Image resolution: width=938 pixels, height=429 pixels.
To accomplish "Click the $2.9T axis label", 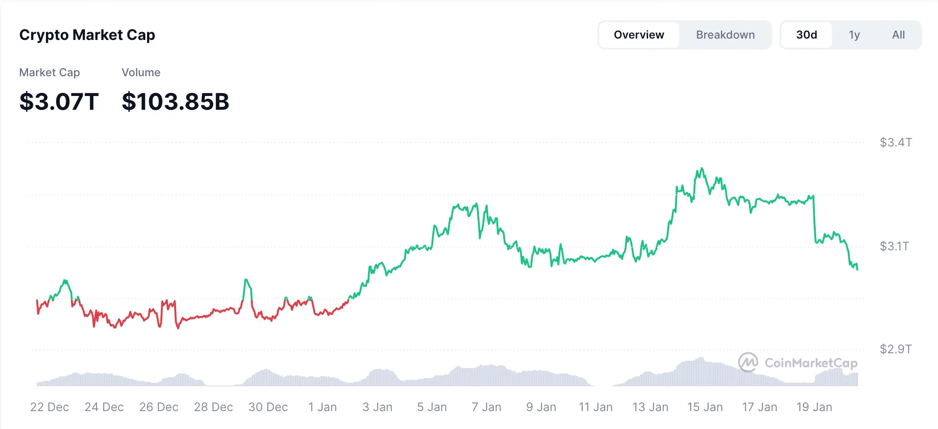I will coord(895,349).
